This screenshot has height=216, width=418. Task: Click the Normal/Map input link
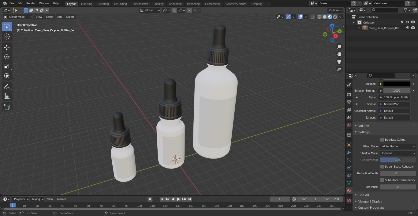(x=394, y=104)
